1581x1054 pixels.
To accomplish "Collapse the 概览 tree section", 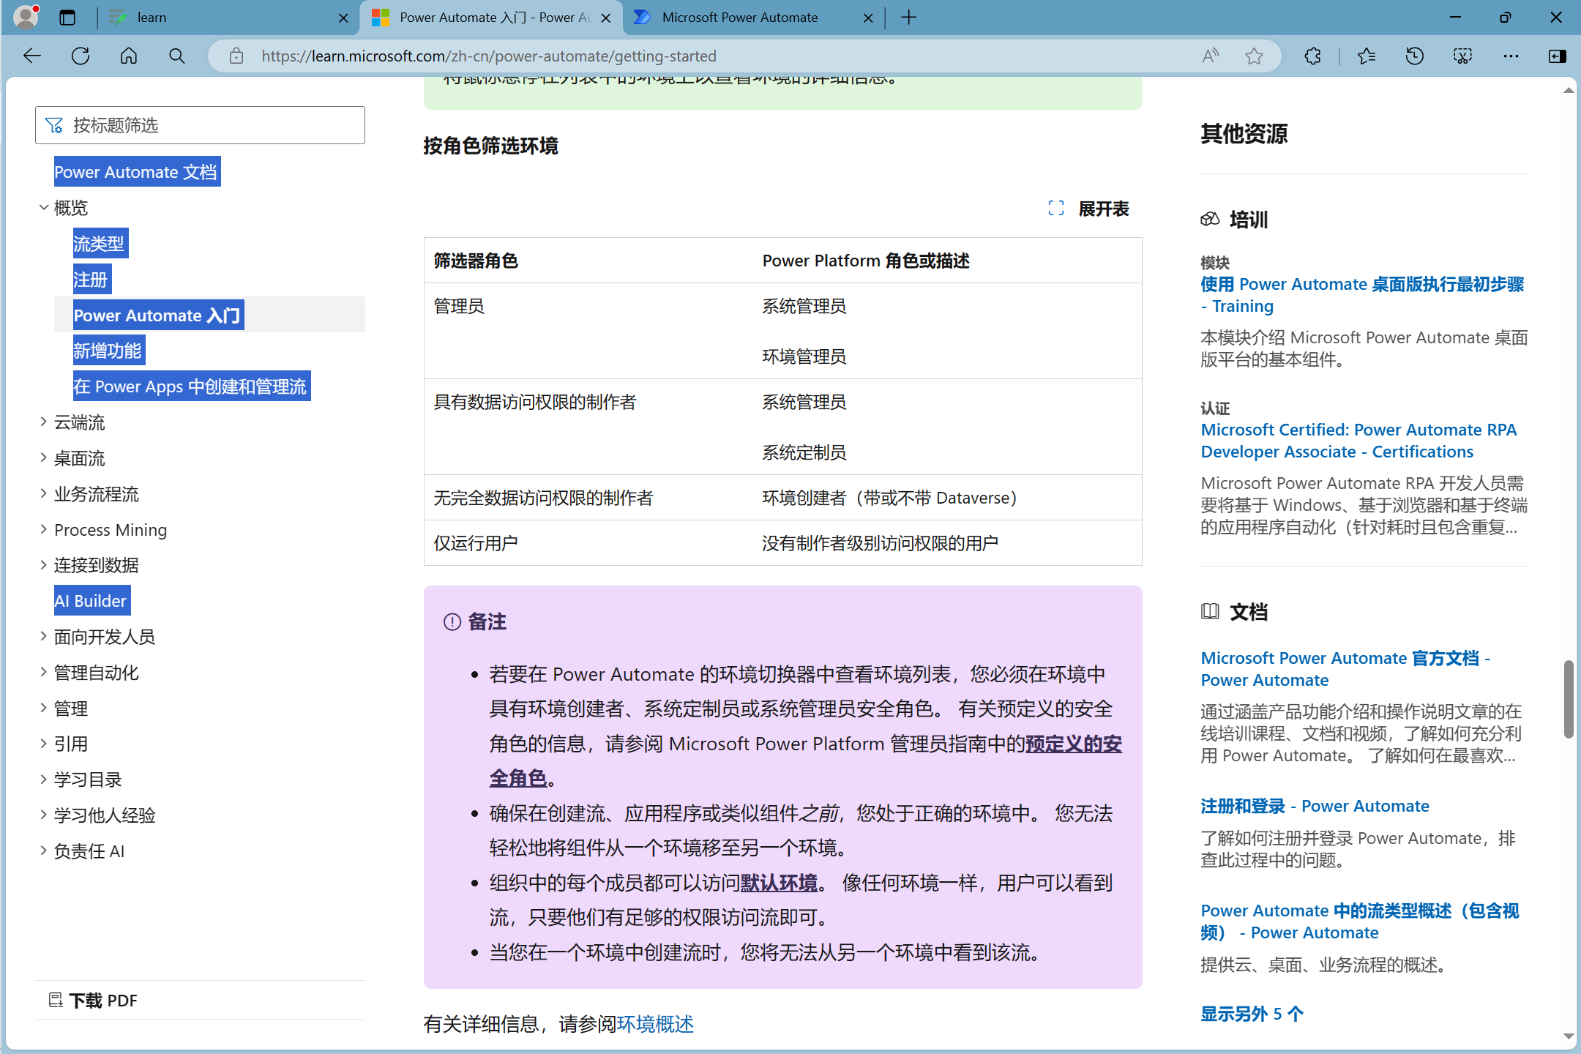I will click(44, 208).
